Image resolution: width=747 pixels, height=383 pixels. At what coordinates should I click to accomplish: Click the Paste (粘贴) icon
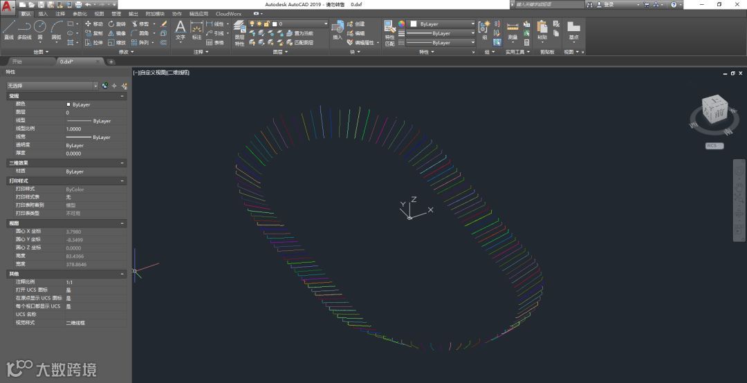pyautogui.click(x=542, y=30)
